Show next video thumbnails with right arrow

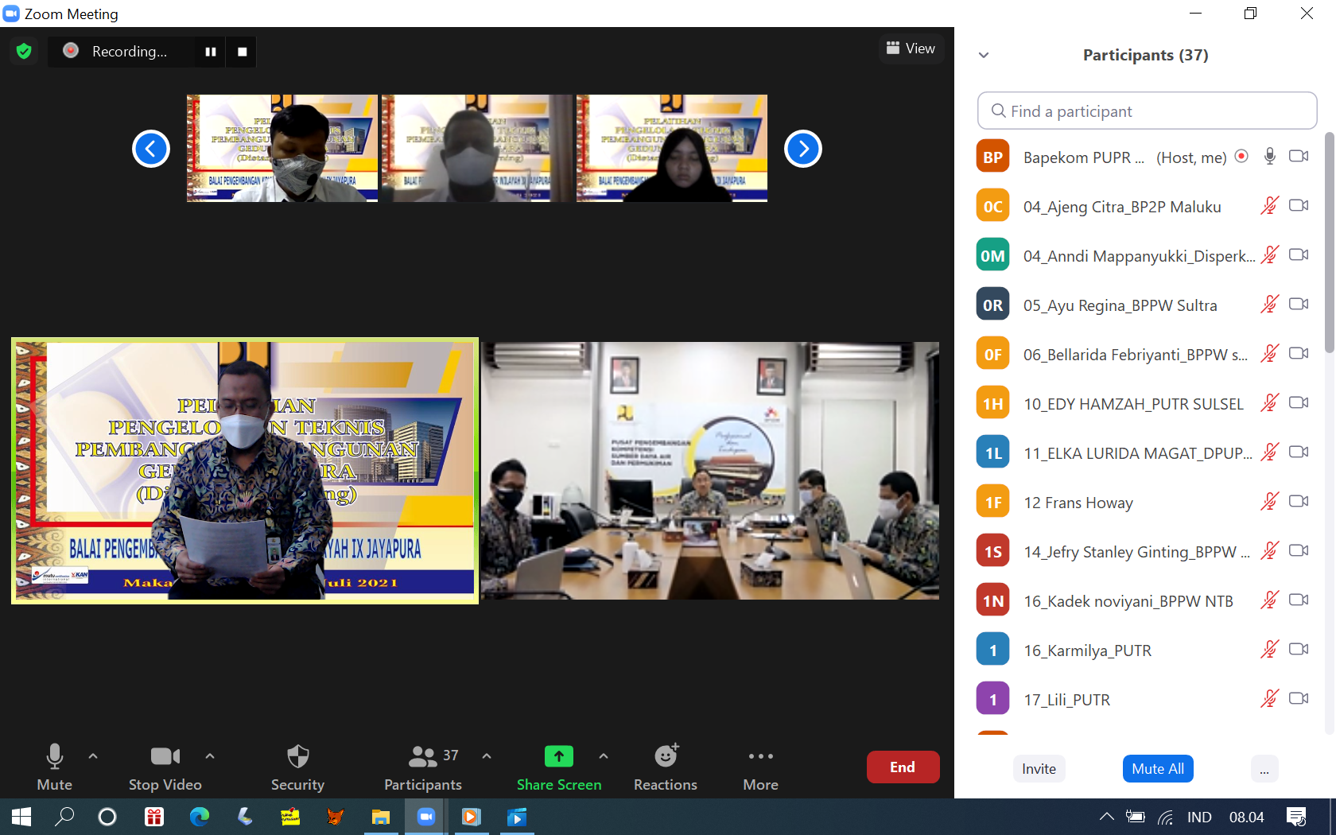coord(803,149)
